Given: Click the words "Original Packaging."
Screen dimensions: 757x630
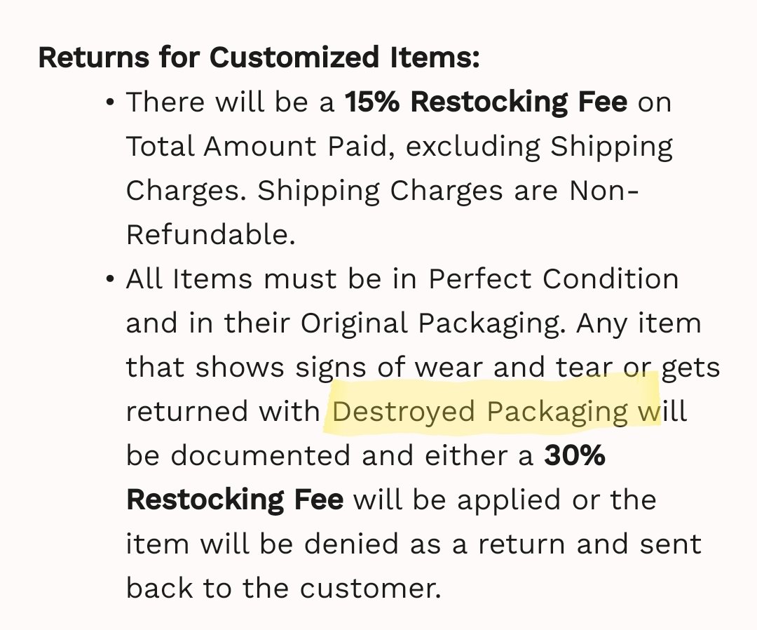Looking at the screenshot, I should pyautogui.click(x=432, y=323).
